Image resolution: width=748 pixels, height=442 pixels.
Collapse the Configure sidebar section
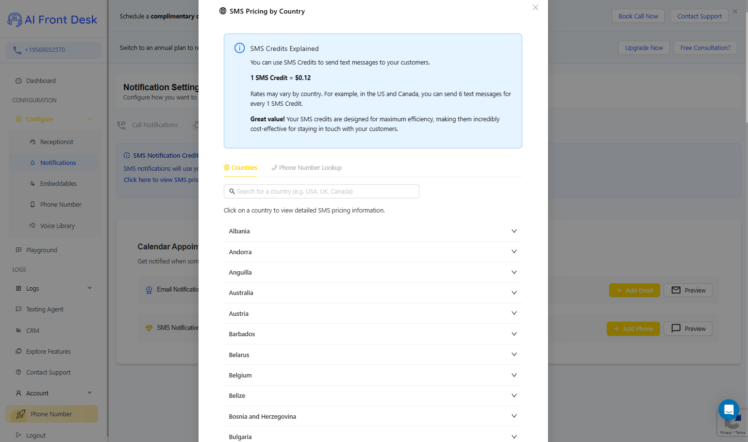(90, 119)
